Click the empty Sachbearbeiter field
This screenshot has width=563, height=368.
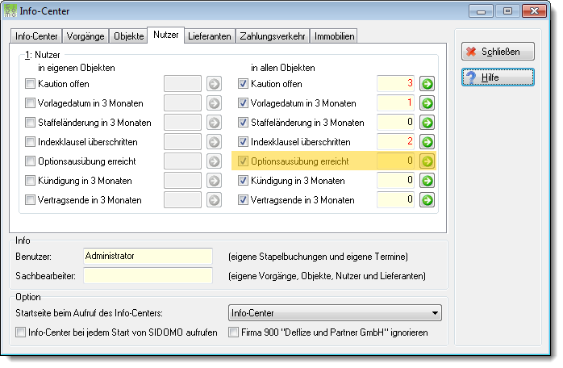pyautogui.click(x=148, y=276)
